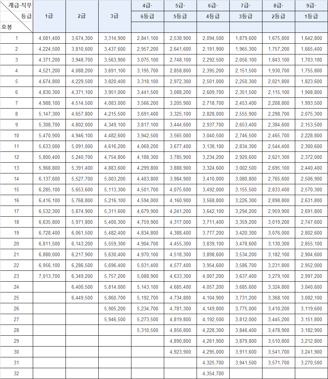Click the value 3,984,900
328x379 pixels.
181,179
